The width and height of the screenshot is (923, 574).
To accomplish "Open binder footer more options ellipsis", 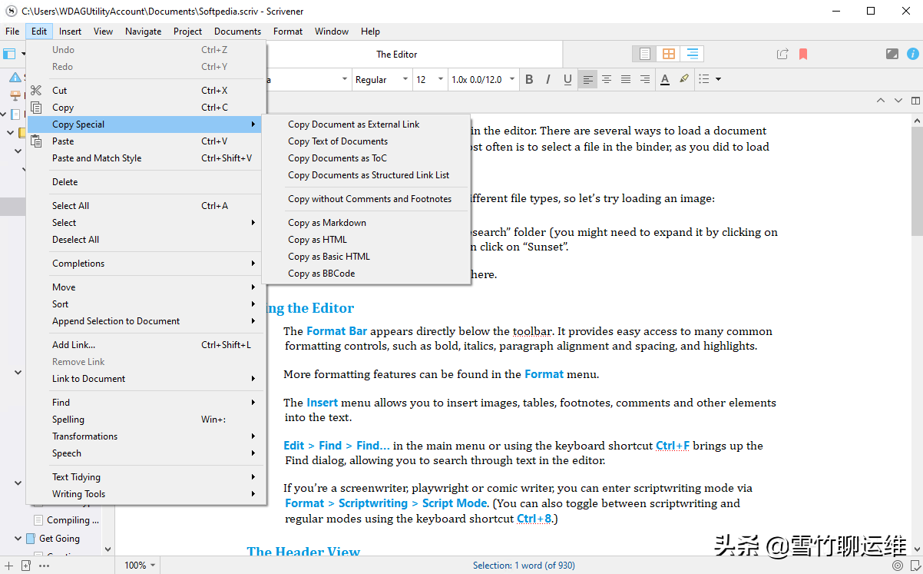I will pyautogui.click(x=44, y=565).
